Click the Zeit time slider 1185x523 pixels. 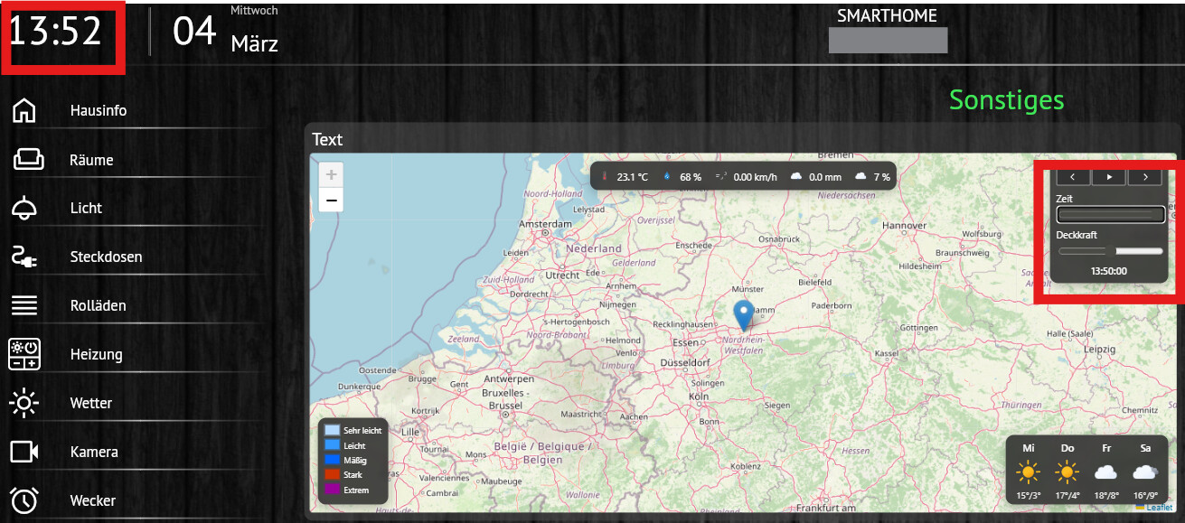click(x=1110, y=214)
